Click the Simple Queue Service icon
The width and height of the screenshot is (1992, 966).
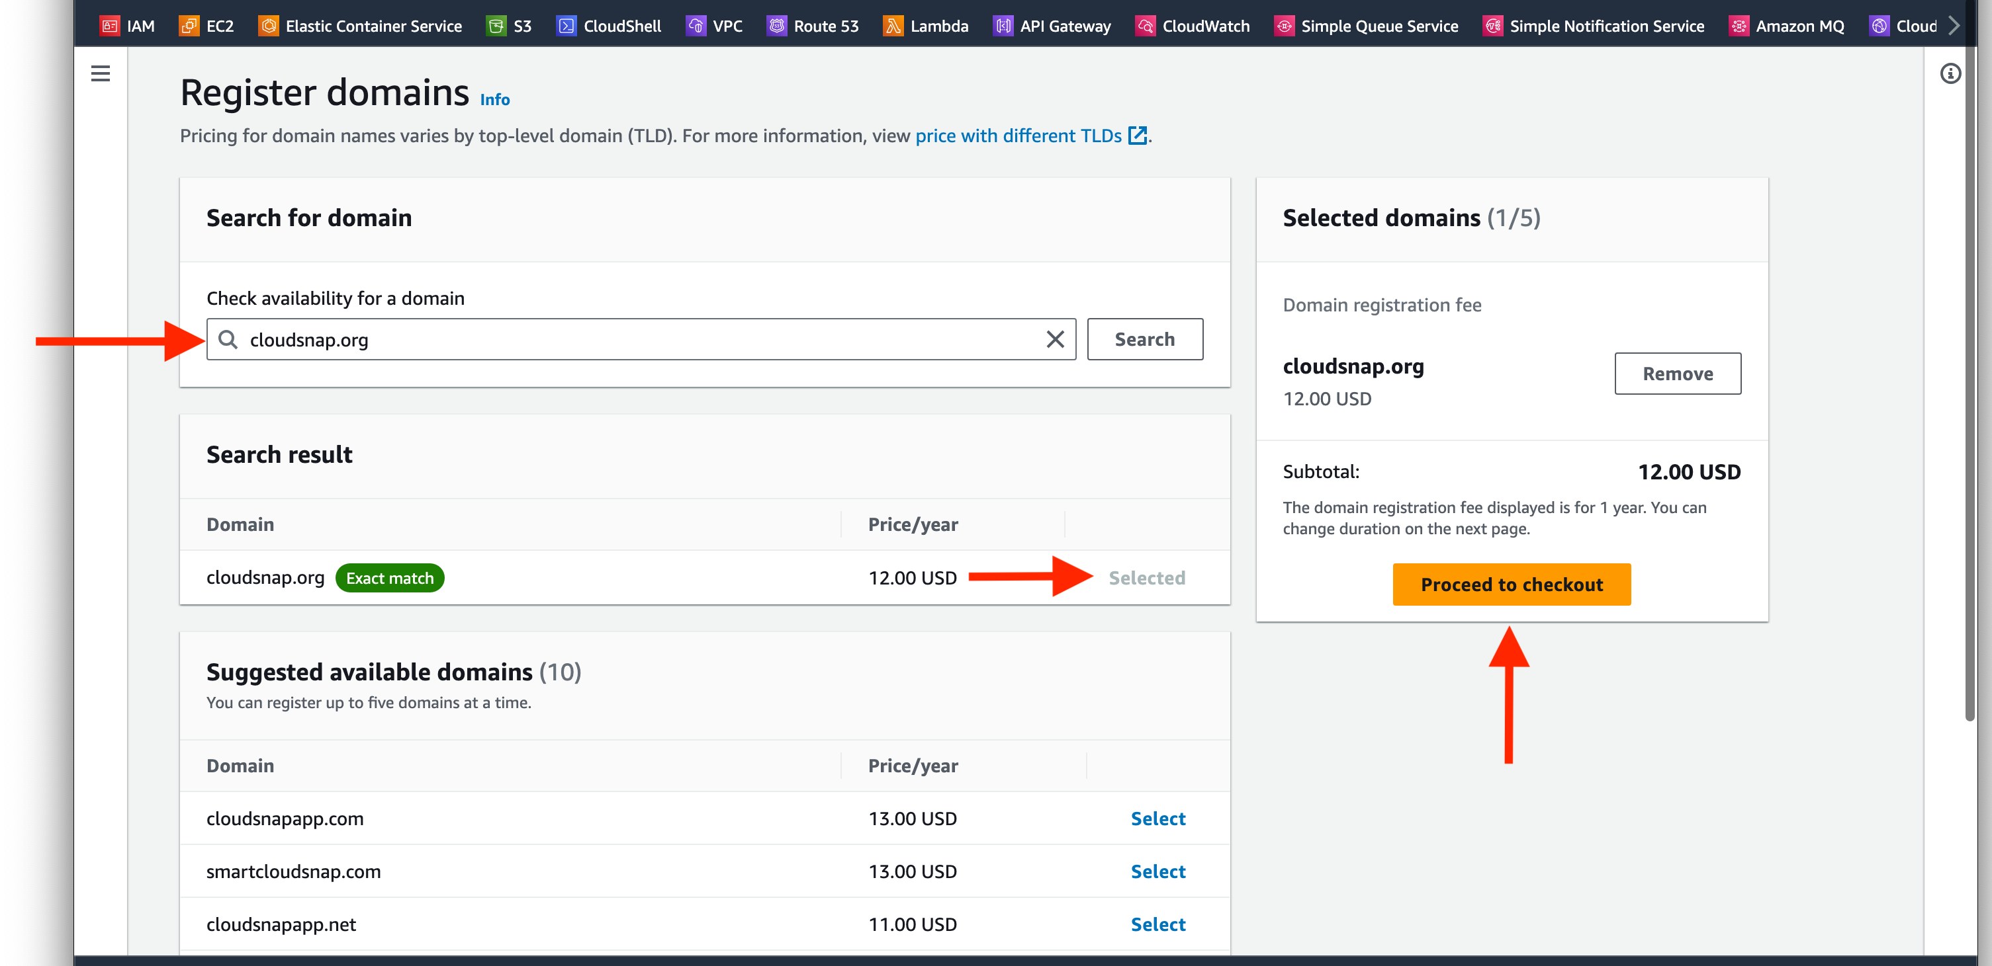click(1284, 26)
